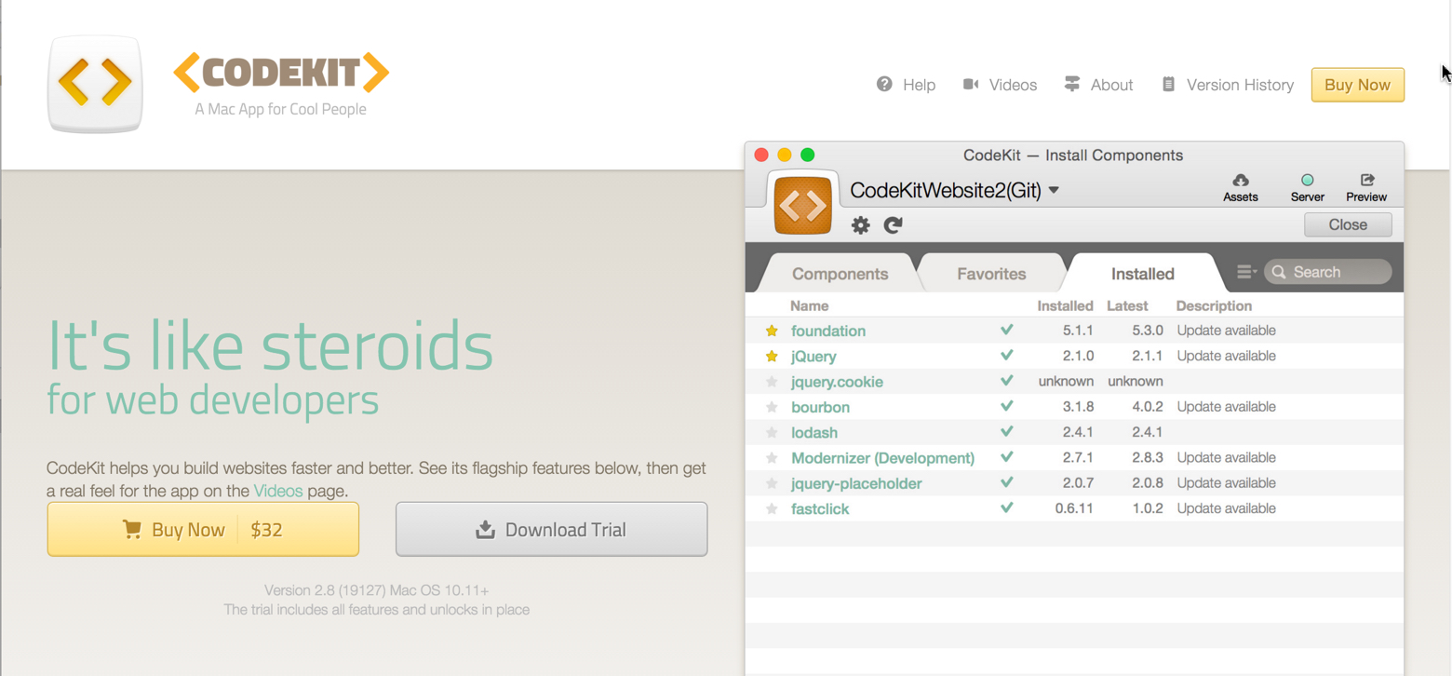Image resolution: width=1452 pixels, height=676 pixels.
Task: Select the bourbon component name
Action: click(x=820, y=407)
